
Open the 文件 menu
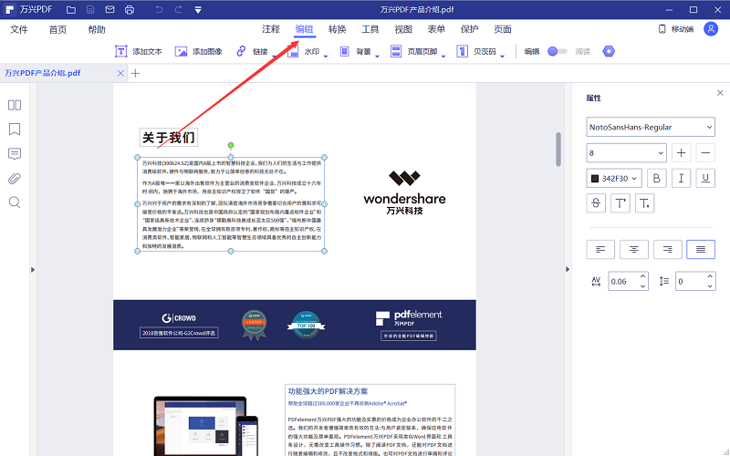[x=19, y=30]
